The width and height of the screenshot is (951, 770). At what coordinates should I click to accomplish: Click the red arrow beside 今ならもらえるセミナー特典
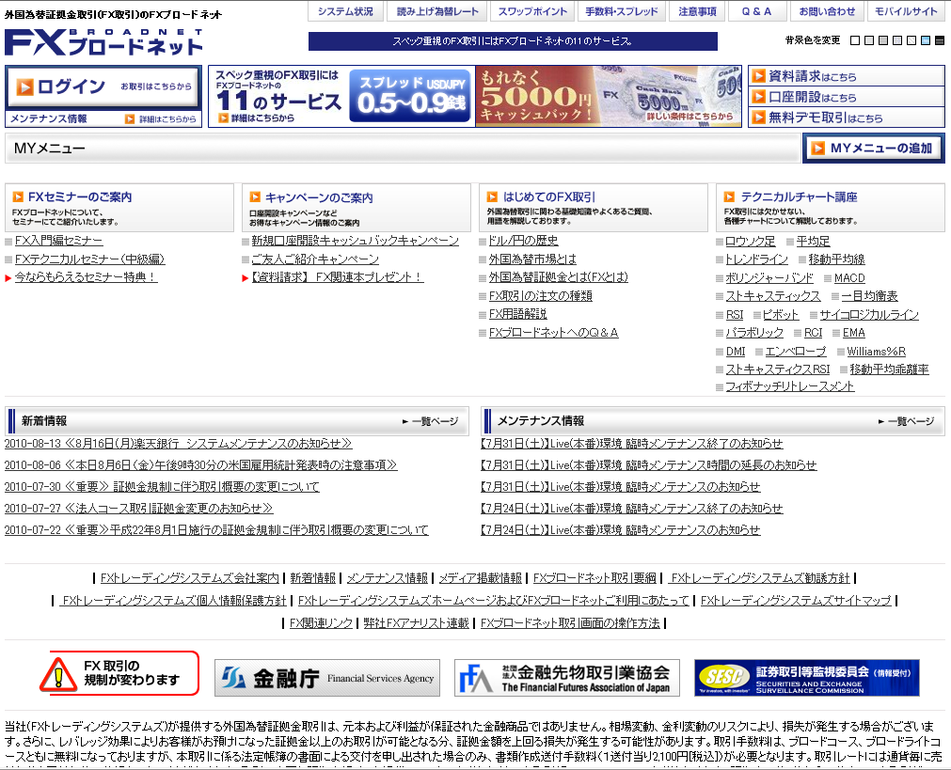coord(8,277)
